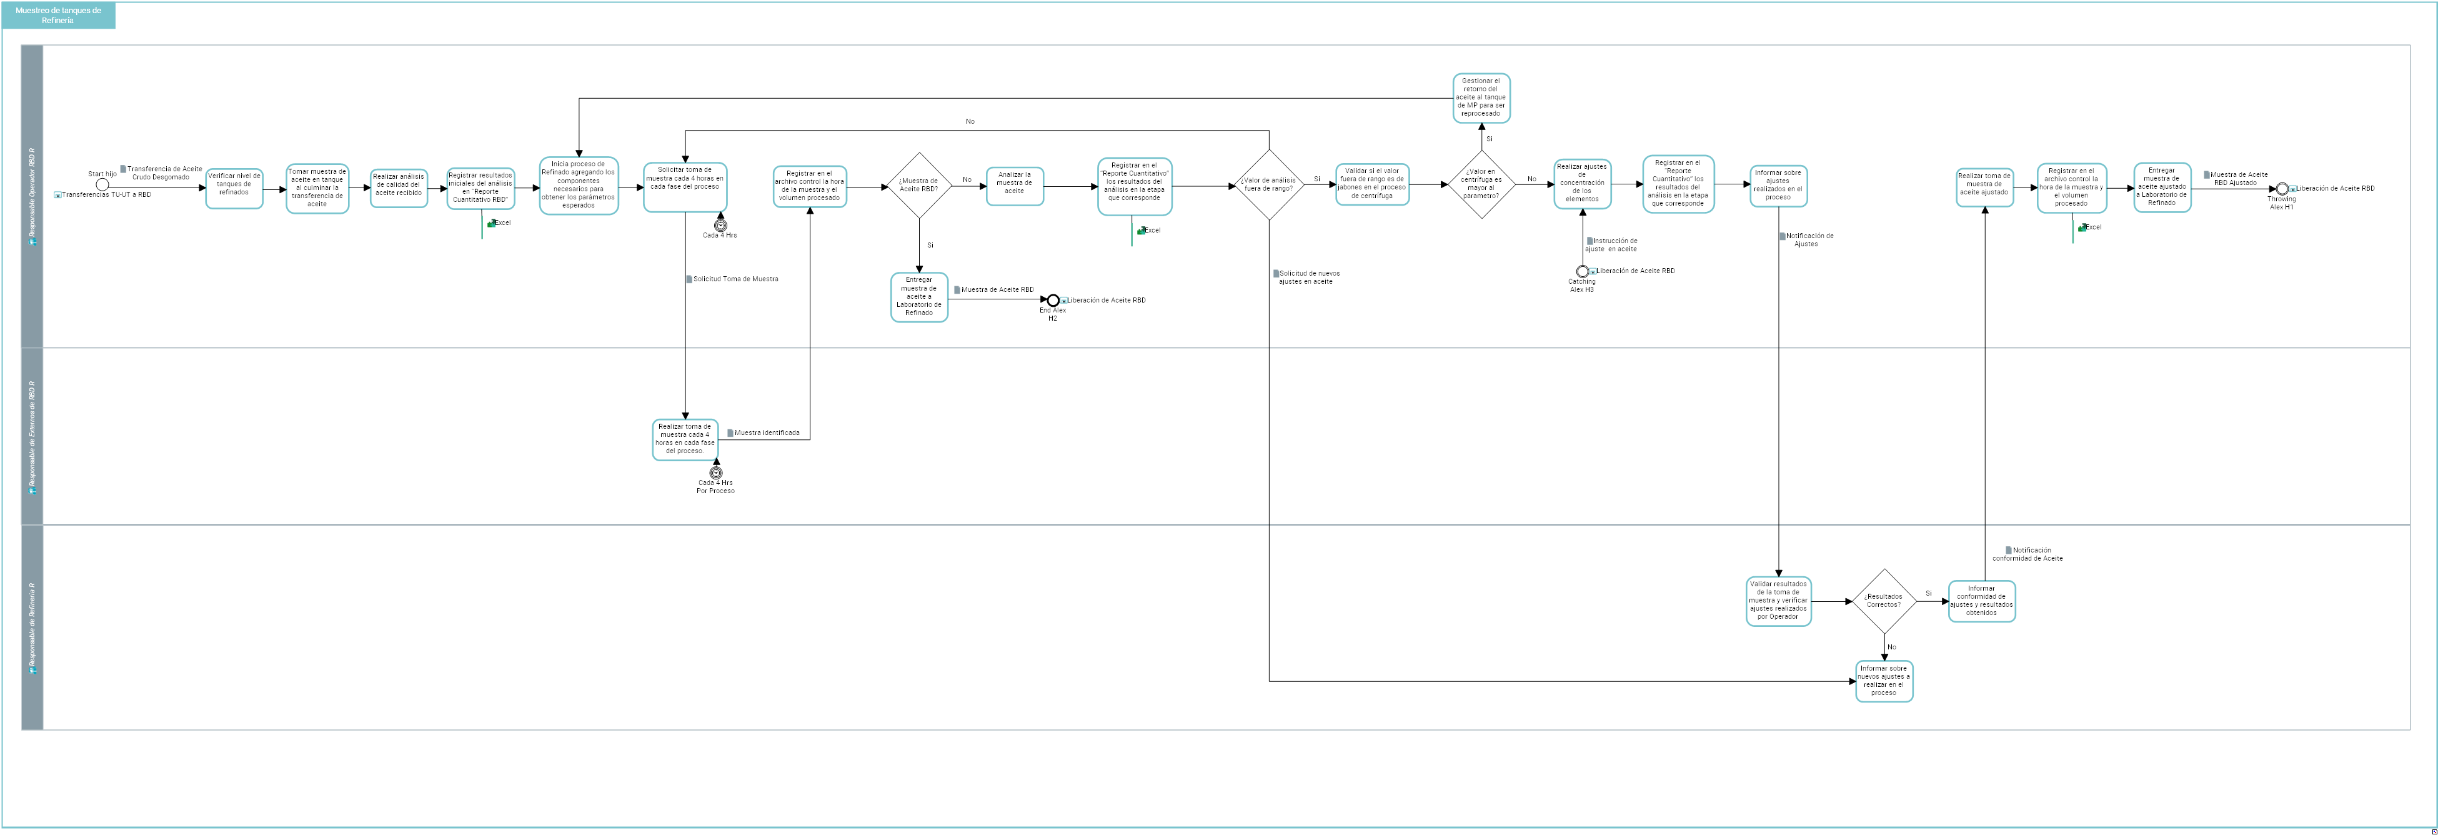Select 'Realizar toma de muestra de aceite ajustado' task
The height and width of the screenshot is (835, 2438).
[x=1984, y=186]
